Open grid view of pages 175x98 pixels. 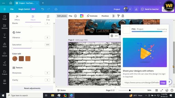click(x=157, y=90)
